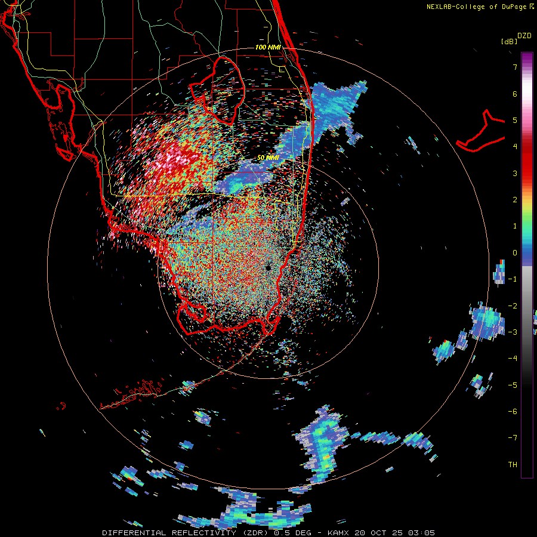Click the 7 value on the dB scale
The image size is (537, 537).
click(515, 67)
